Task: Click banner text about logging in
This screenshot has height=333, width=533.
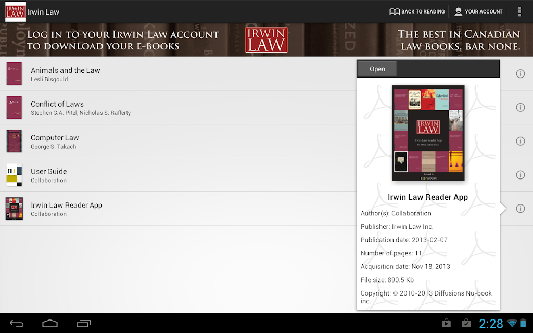Action: pos(123,40)
